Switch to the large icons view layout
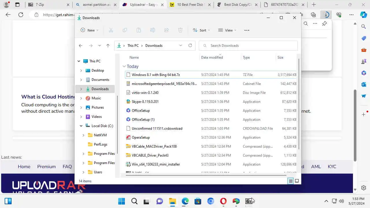This screenshot has width=370, height=208. 297,181
